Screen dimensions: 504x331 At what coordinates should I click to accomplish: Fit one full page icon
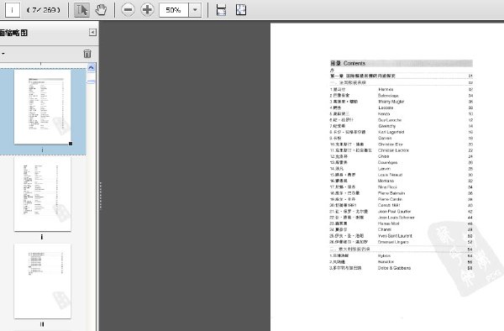point(241,10)
